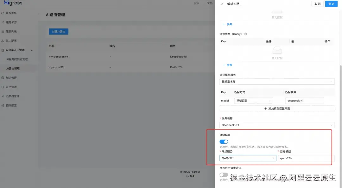This screenshot has width=342, height=188.
Task: Click the Higress logo
Action: point(13,3)
